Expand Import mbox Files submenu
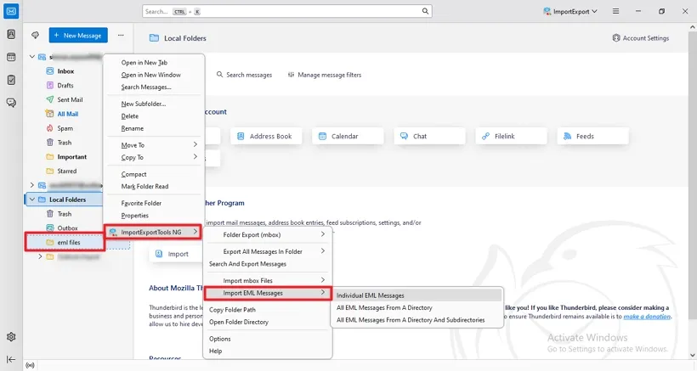 click(268, 280)
